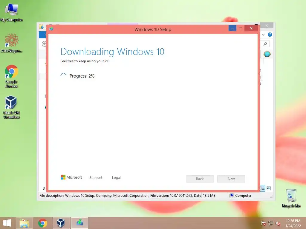
Task: Open the DataWagon desktop shortcut
Action: [12, 43]
